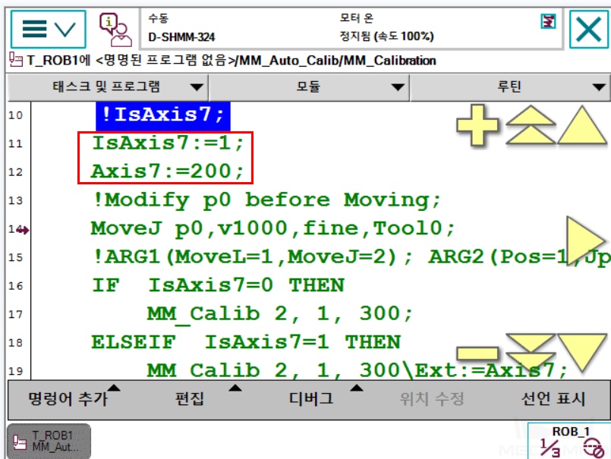Click line number 10 in the gutter

(x=16, y=115)
